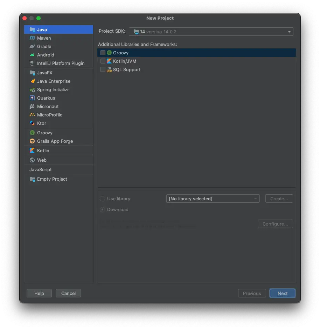320x329 pixels.
Task: Click the Grails App Forge icon
Action: (x=32, y=141)
